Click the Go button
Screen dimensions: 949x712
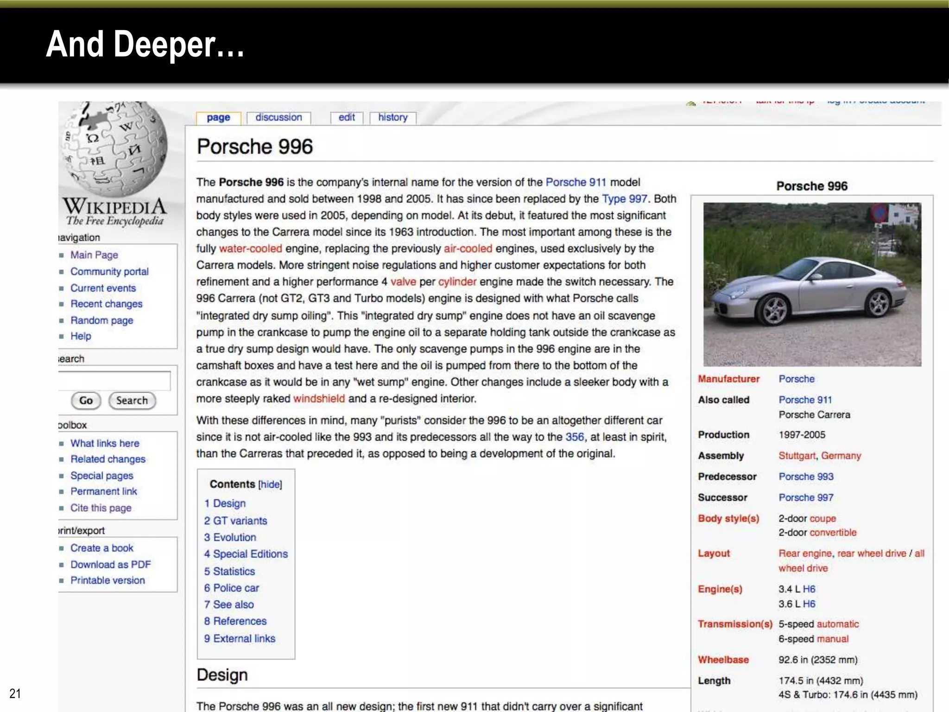click(86, 400)
